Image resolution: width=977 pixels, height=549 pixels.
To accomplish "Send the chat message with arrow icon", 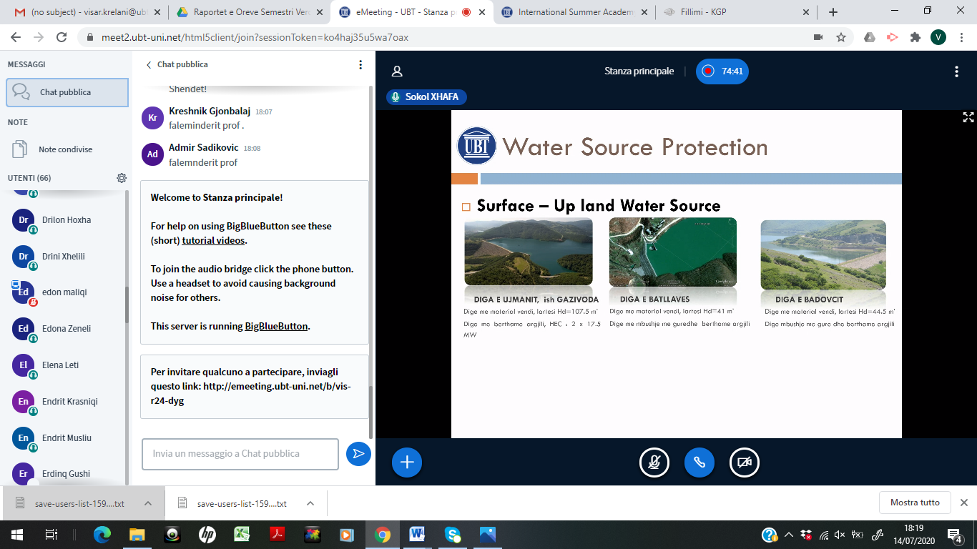I will [358, 454].
